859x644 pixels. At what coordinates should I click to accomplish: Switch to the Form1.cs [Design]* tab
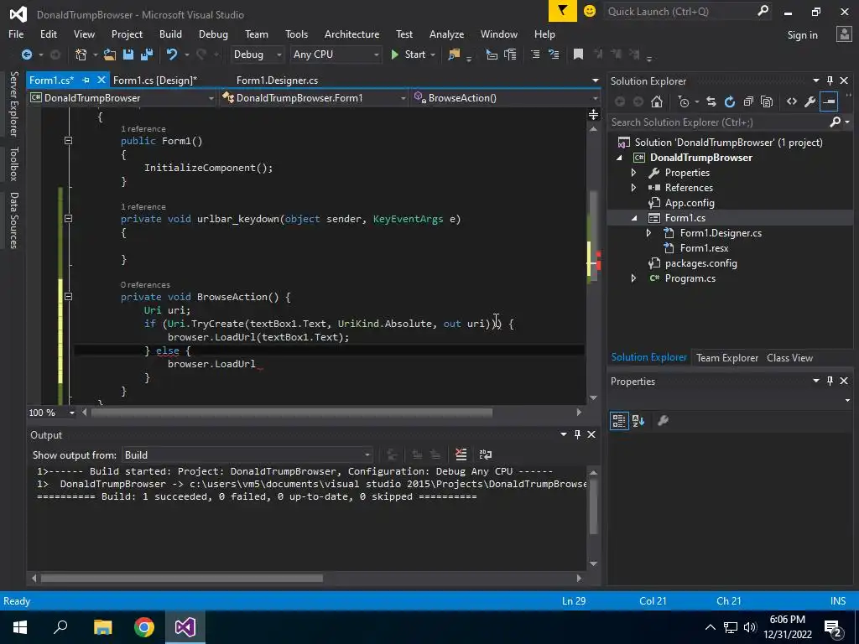point(155,80)
